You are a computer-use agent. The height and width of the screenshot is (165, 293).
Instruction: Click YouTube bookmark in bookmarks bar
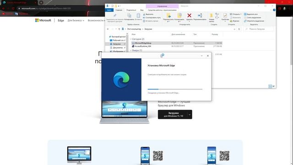7,14
